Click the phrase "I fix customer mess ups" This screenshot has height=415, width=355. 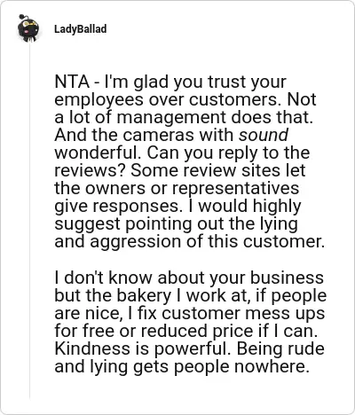click(226, 313)
